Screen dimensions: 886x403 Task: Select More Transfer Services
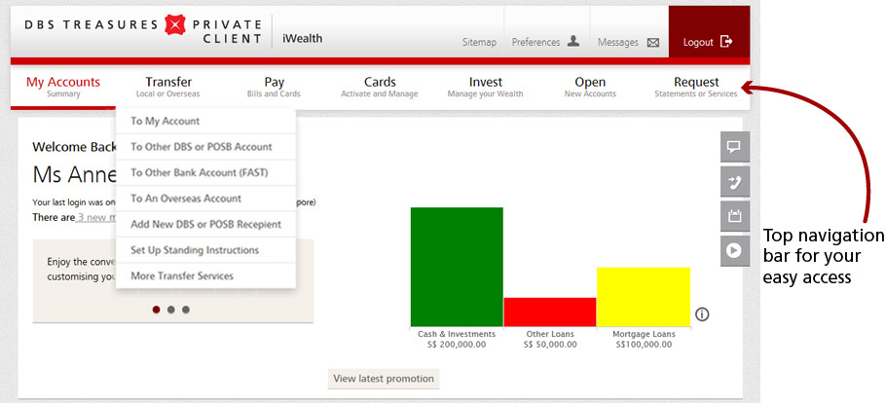[205, 275]
